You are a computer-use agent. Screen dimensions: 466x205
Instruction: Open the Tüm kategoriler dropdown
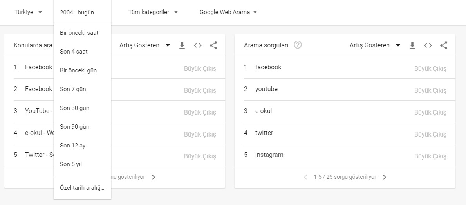tap(153, 12)
